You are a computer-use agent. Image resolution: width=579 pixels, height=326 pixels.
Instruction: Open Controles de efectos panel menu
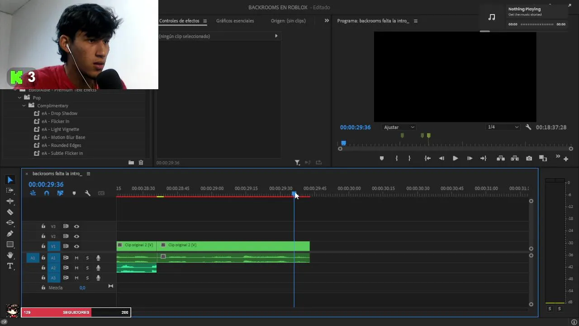point(205,21)
